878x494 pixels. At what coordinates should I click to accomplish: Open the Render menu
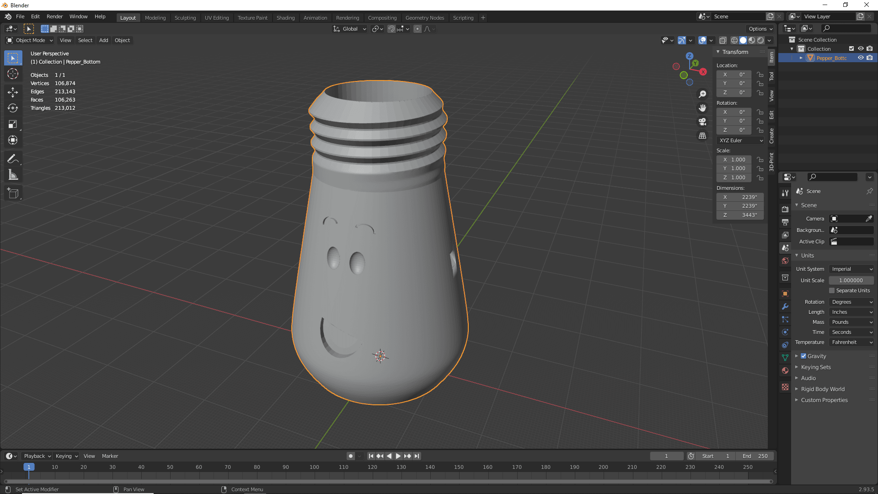pyautogui.click(x=54, y=16)
